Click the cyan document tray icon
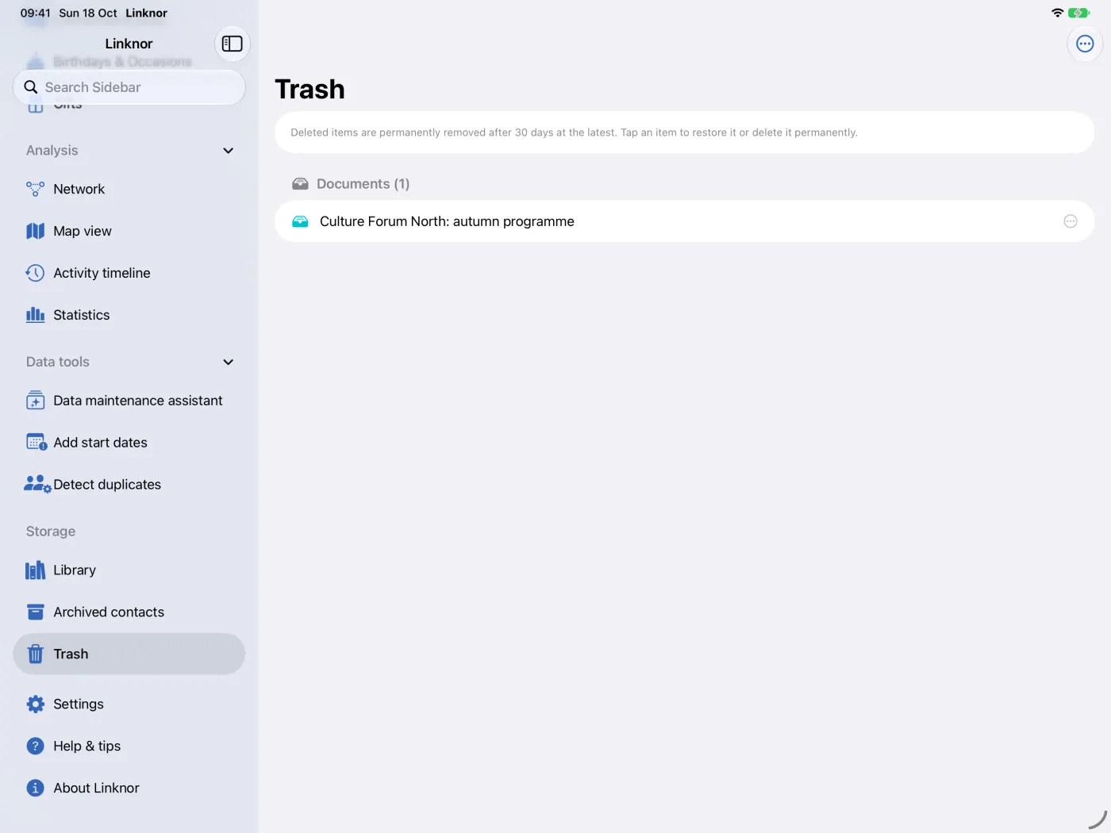The height and width of the screenshot is (833, 1111). click(x=300, y=221)
